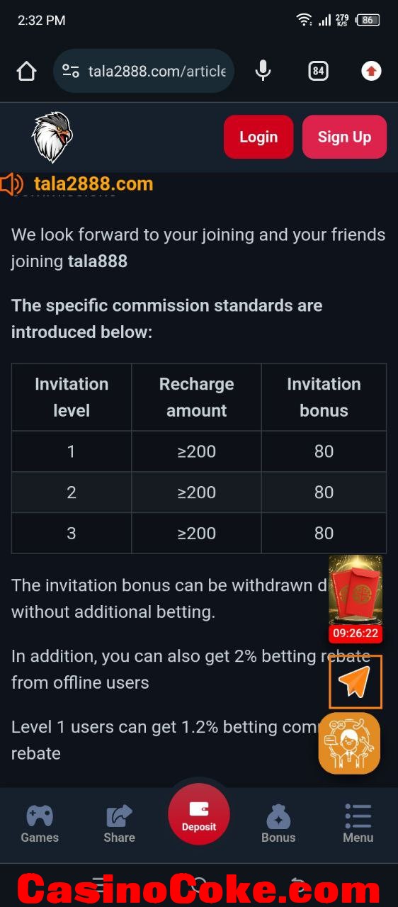Screen dimensions: 398x907
Task: Open the Bonus tab
Action: (x=278, y=825)
